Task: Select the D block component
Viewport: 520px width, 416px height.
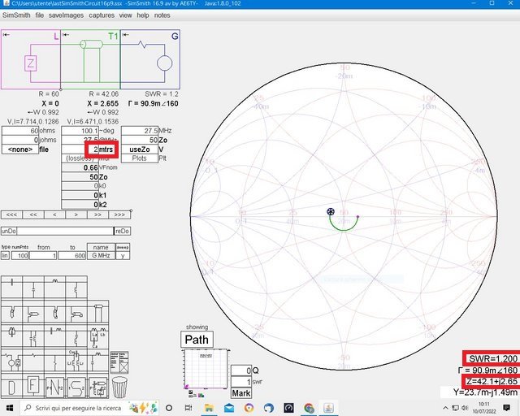Action: (12, 386)
